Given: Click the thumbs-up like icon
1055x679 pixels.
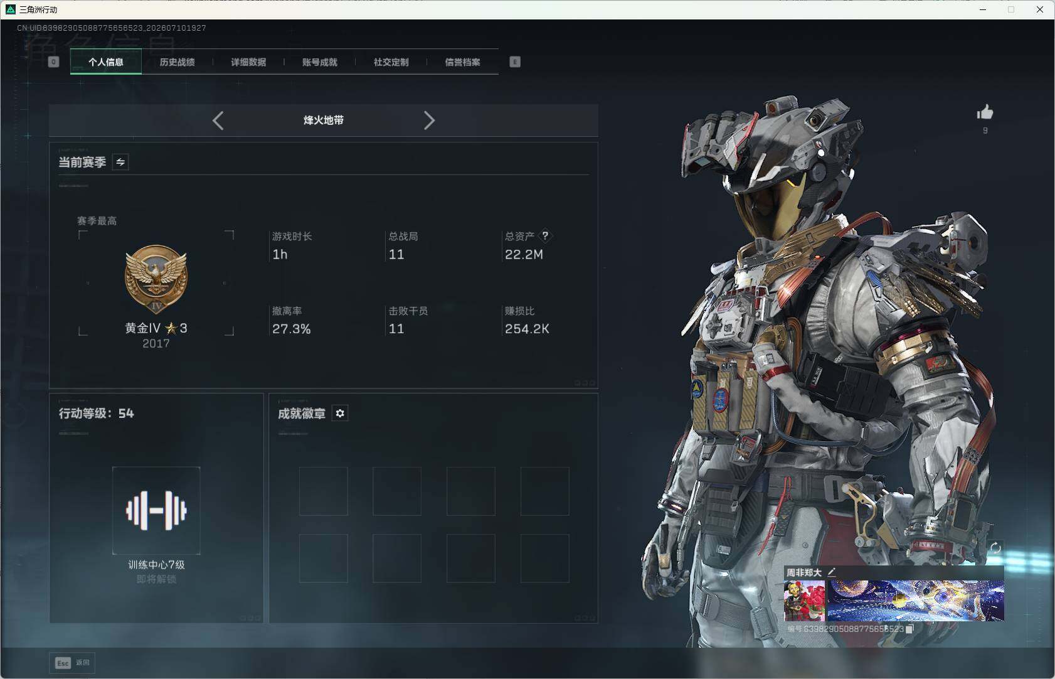Looking at the screenshot, I should click(985, 112).
